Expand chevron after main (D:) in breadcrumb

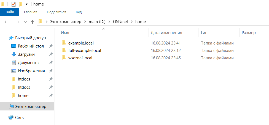click(109, 22)
